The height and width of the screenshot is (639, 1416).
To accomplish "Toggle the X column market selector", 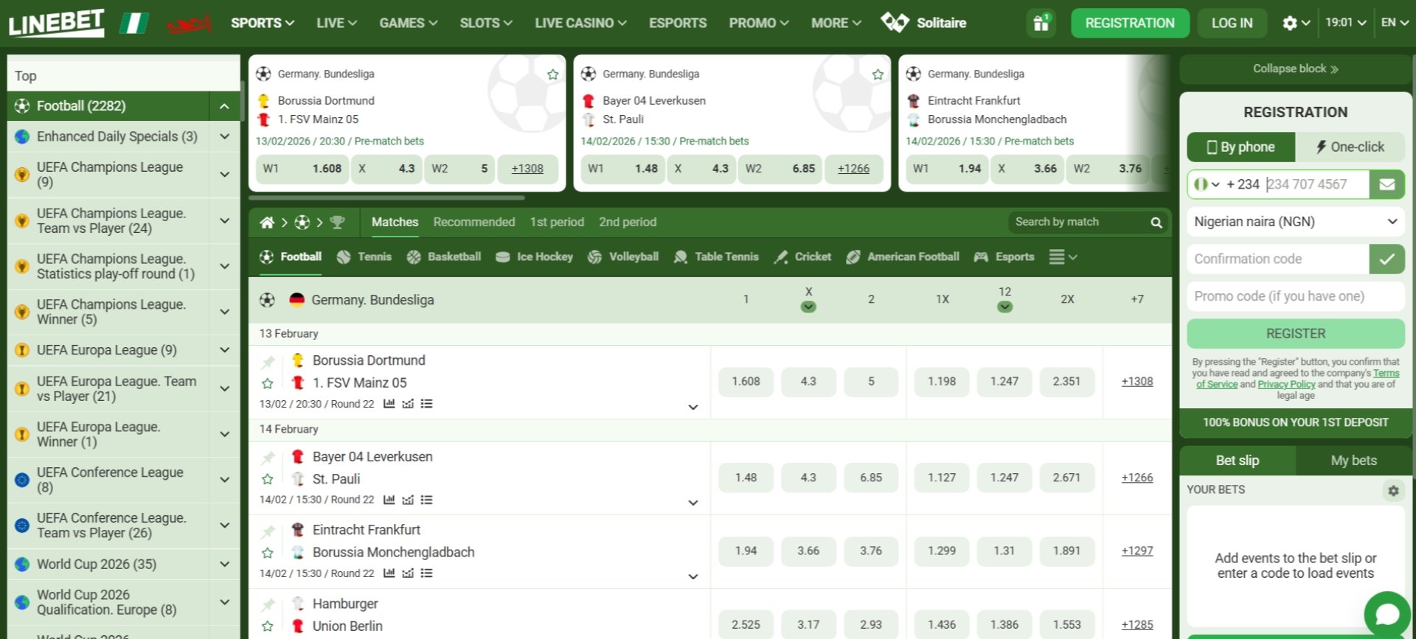I will tap(808, 307).
